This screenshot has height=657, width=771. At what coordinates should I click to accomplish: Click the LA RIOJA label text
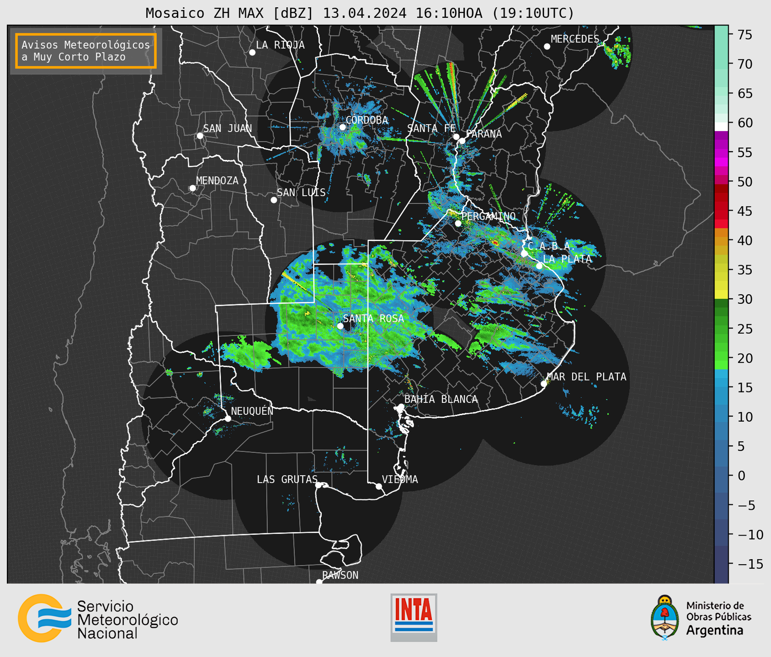point(280,45)
